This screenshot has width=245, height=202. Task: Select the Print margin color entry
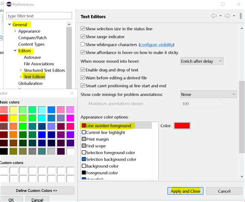click(x=95, y=139)
